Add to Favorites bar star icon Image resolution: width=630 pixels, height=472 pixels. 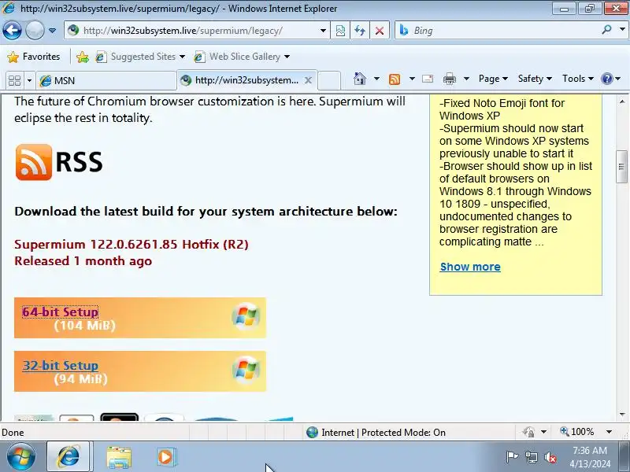click(x=83, y=57)
